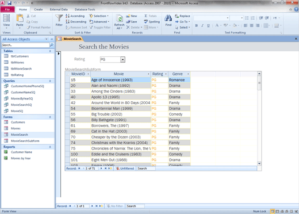Close the MovieSearch form with X

pyautogui.click(x=296, y=39)
